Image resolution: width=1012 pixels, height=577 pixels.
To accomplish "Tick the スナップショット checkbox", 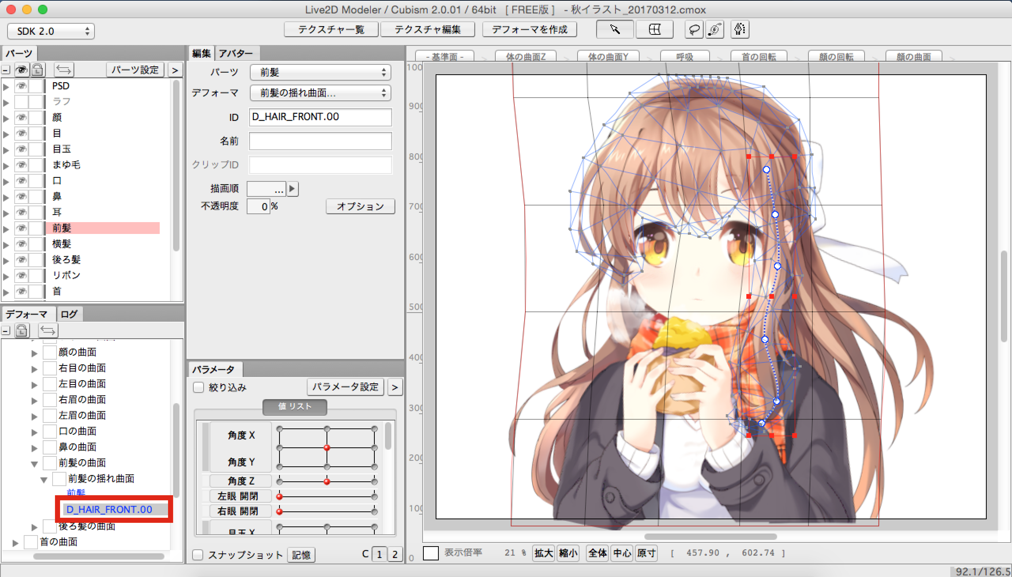I will pos(198,554).
